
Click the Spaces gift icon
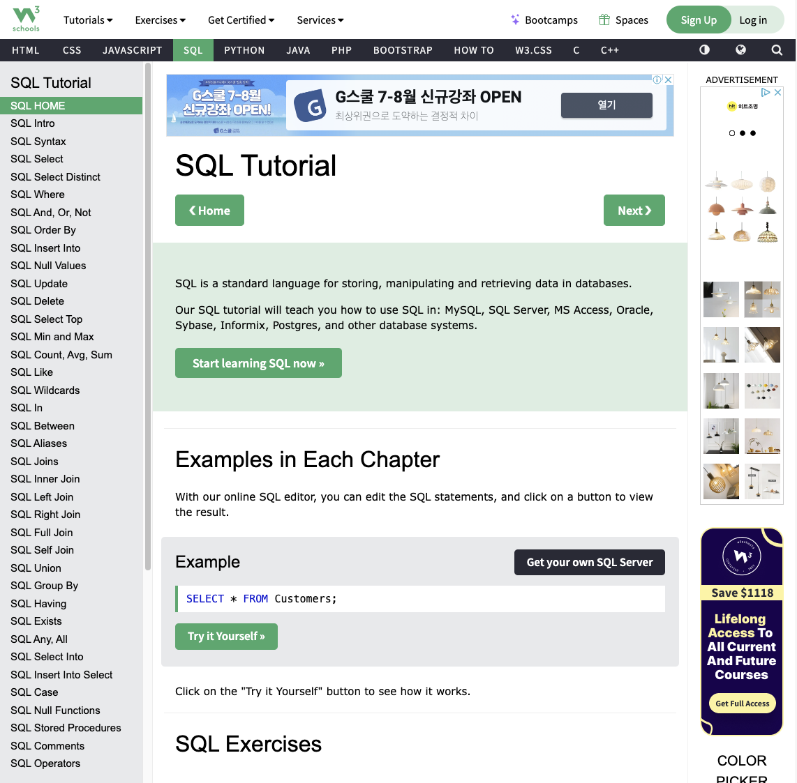(604, 20)
